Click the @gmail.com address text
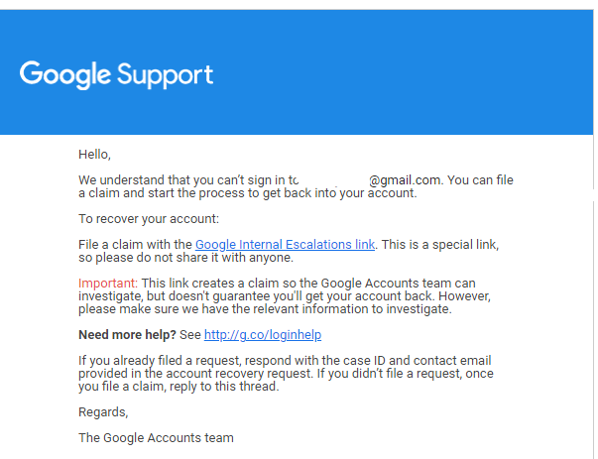This screenshot has height=459, width=598. [x=407, y=180]
